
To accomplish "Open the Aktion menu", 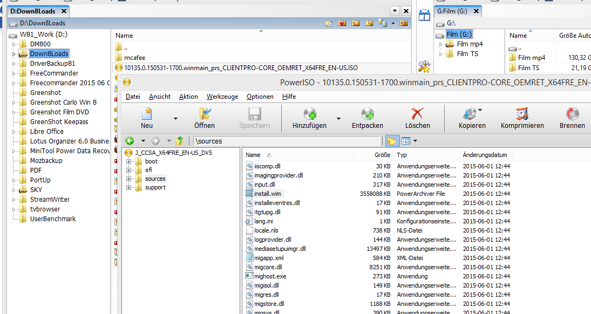I will point(188,97).
